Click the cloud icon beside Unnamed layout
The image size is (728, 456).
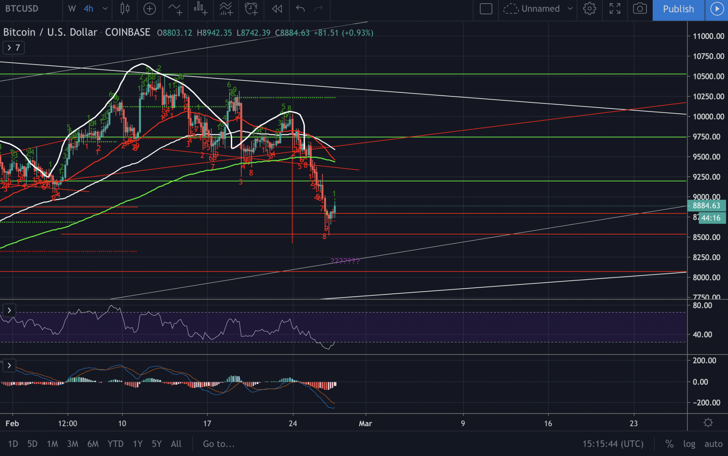click(x=511, y=9)
